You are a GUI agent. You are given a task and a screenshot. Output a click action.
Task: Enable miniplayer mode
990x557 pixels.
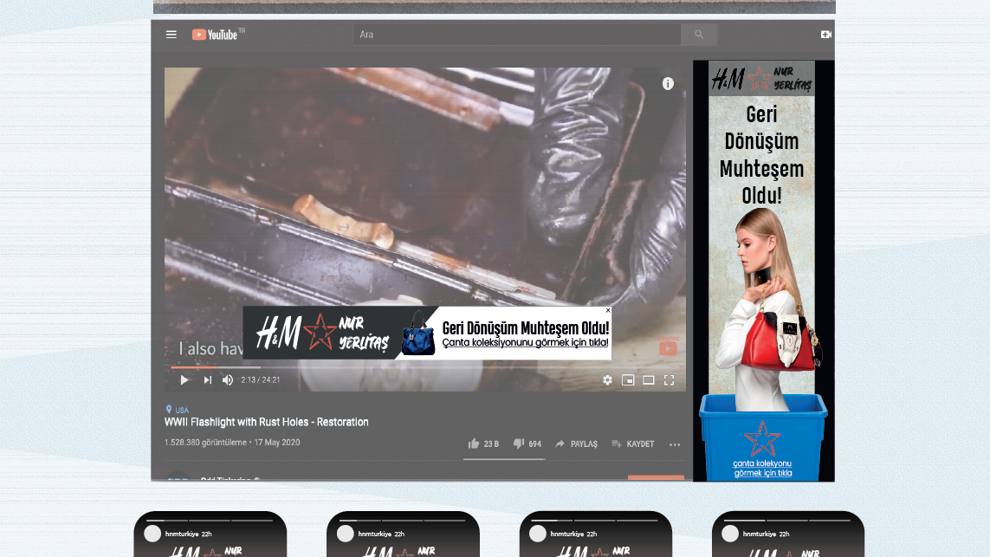coord(628,379)
